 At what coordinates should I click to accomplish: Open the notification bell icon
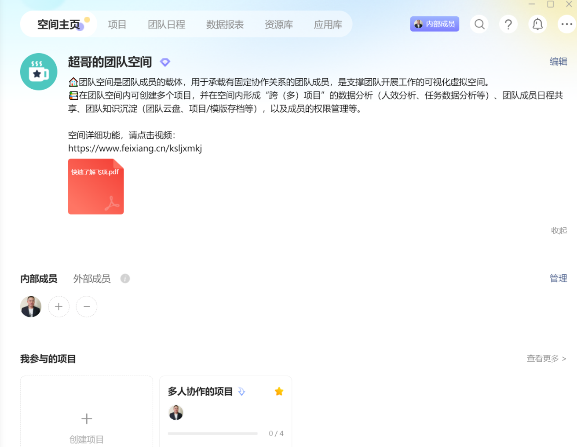[x=537, y=24]
